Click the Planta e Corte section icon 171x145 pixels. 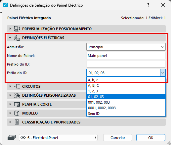point(17,104)
